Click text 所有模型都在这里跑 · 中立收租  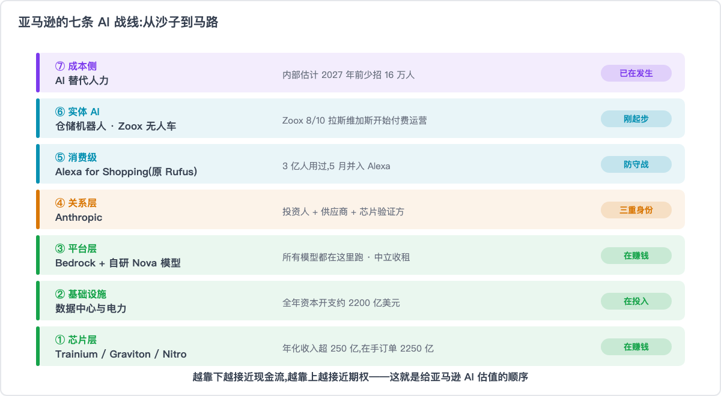click(346, 257)
